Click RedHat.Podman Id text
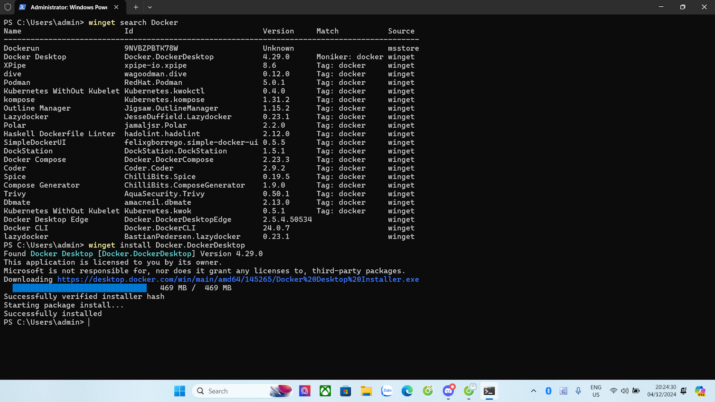 tap(153, 83)
